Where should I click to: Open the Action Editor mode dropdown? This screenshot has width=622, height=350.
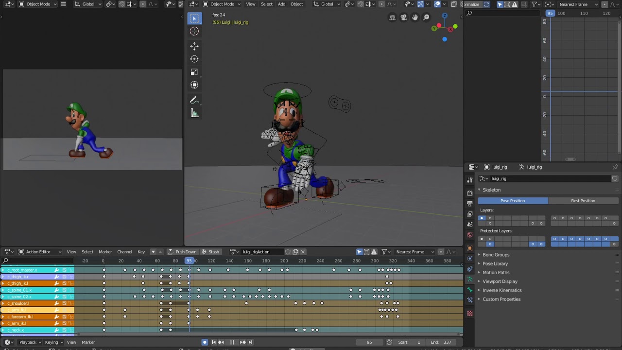click(x=40, y=252)
